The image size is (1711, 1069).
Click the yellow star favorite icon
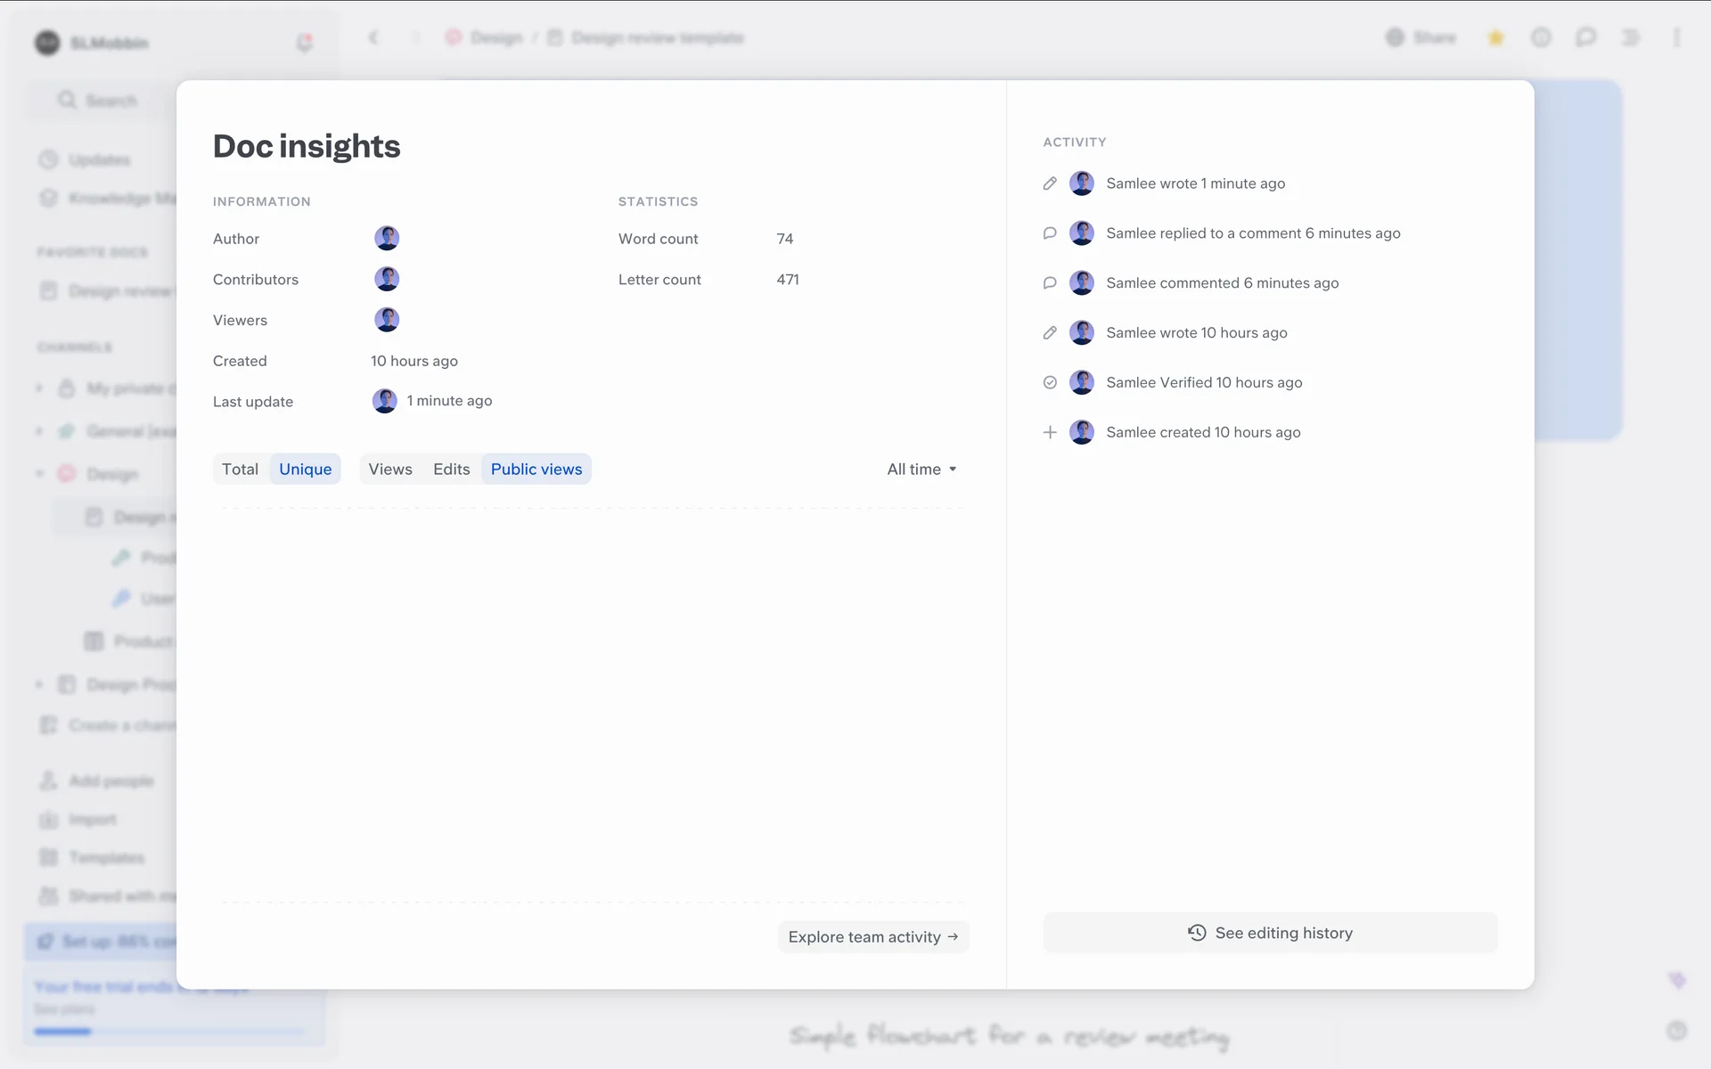pyautogui.click(x=1496, y=37)
